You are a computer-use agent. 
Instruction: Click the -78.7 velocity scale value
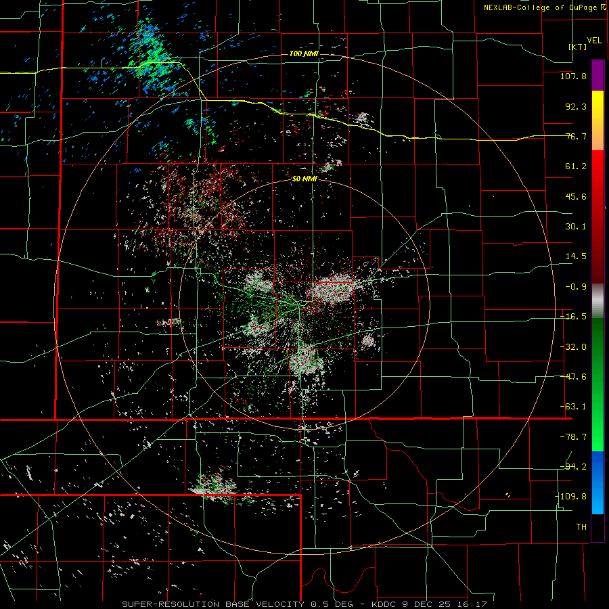pyautogui.click(x=573, y=437)
